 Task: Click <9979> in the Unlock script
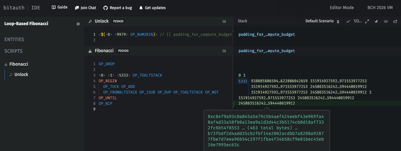[121, 34]
